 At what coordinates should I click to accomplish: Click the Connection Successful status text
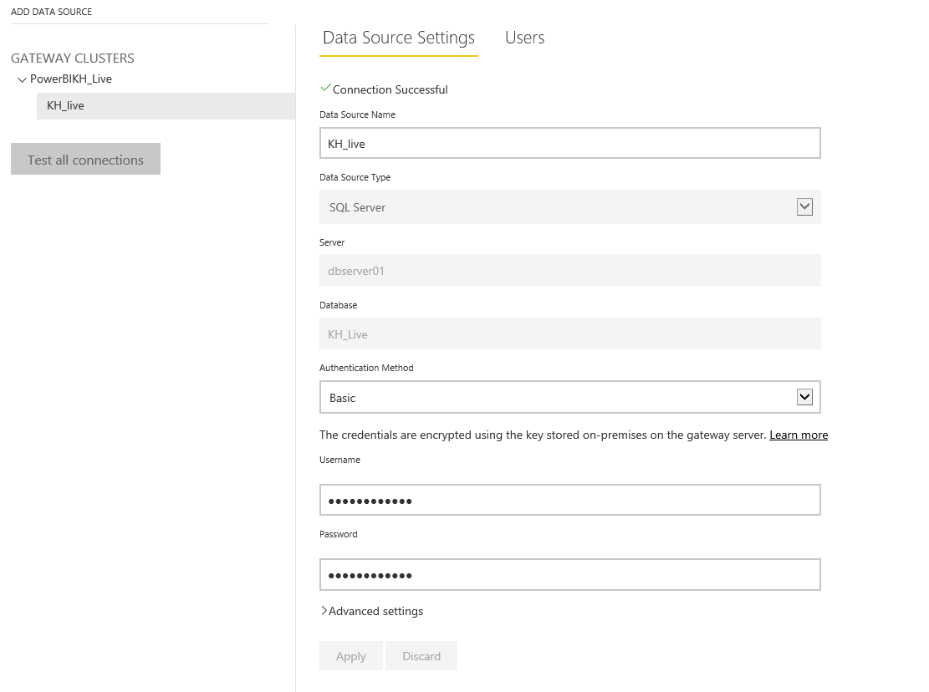[x=390, y=89]
